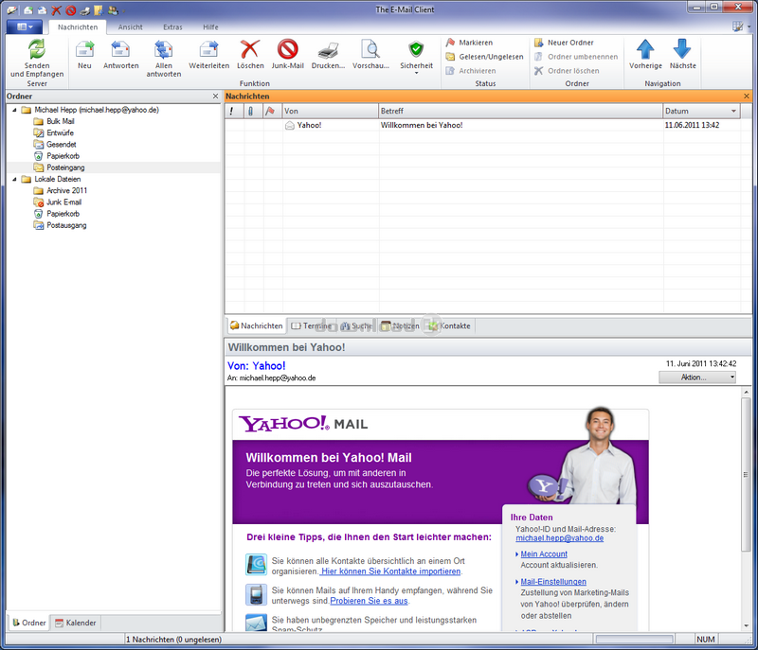
Task: Click the Senden und Empfangen sync icon
Action: (x=37, y=49)
